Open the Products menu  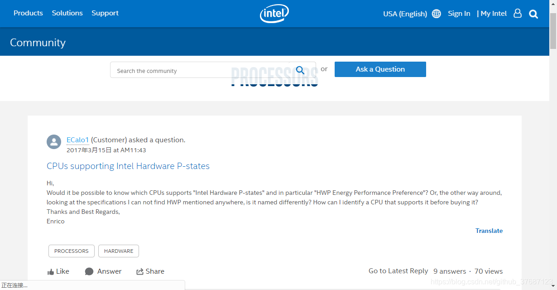28,13
